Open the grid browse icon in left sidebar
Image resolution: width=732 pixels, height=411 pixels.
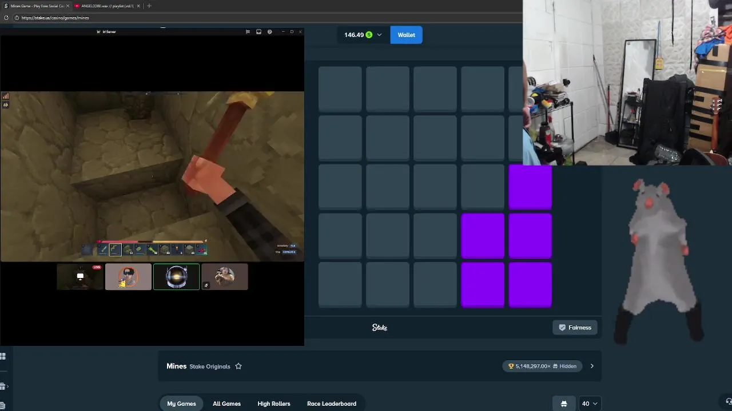point(3,356)
